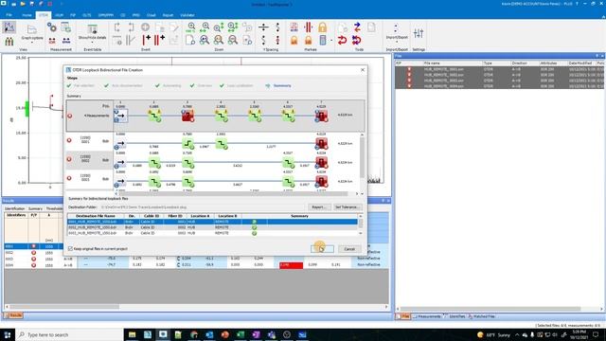The image size is (606, 341).
Task: Switch to Measurements tab in File panel
Action: coord(427,316)
